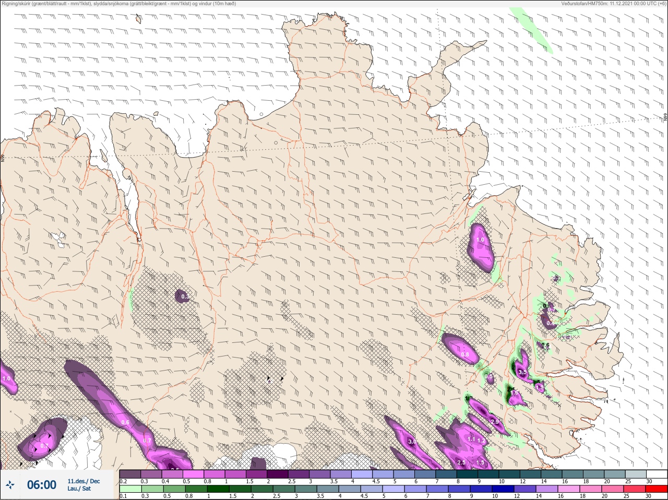This screenshot has width=668, height=500.
Task: Select the bright pink top legend swatch between 0.5 and 0.8
Action: pos(194,474)
